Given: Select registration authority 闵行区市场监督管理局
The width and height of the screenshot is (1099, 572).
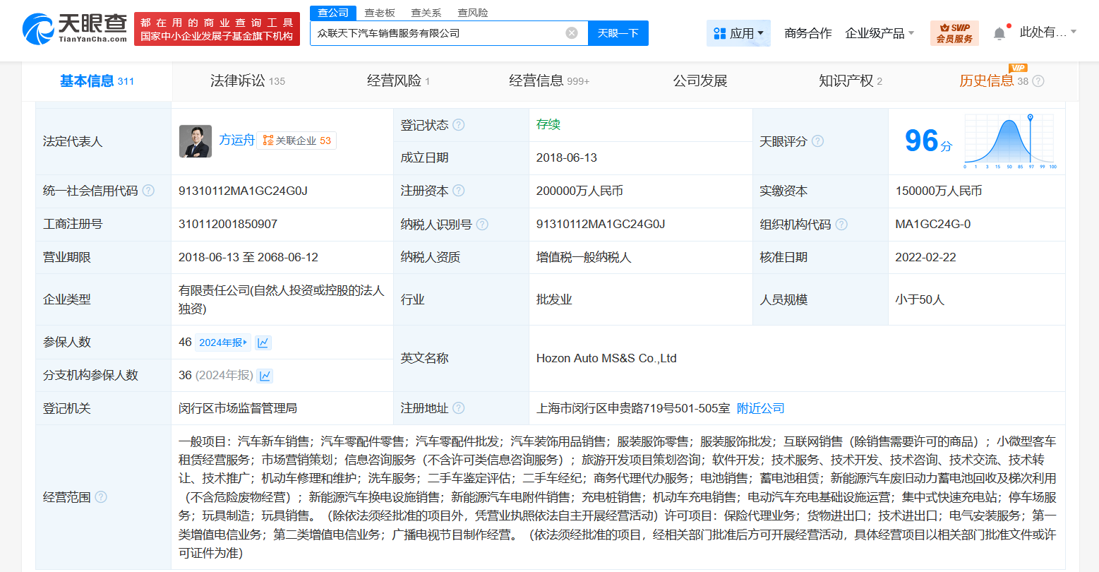Looking at the screenshot, I should pyautogui.click(x=238, y=408).
